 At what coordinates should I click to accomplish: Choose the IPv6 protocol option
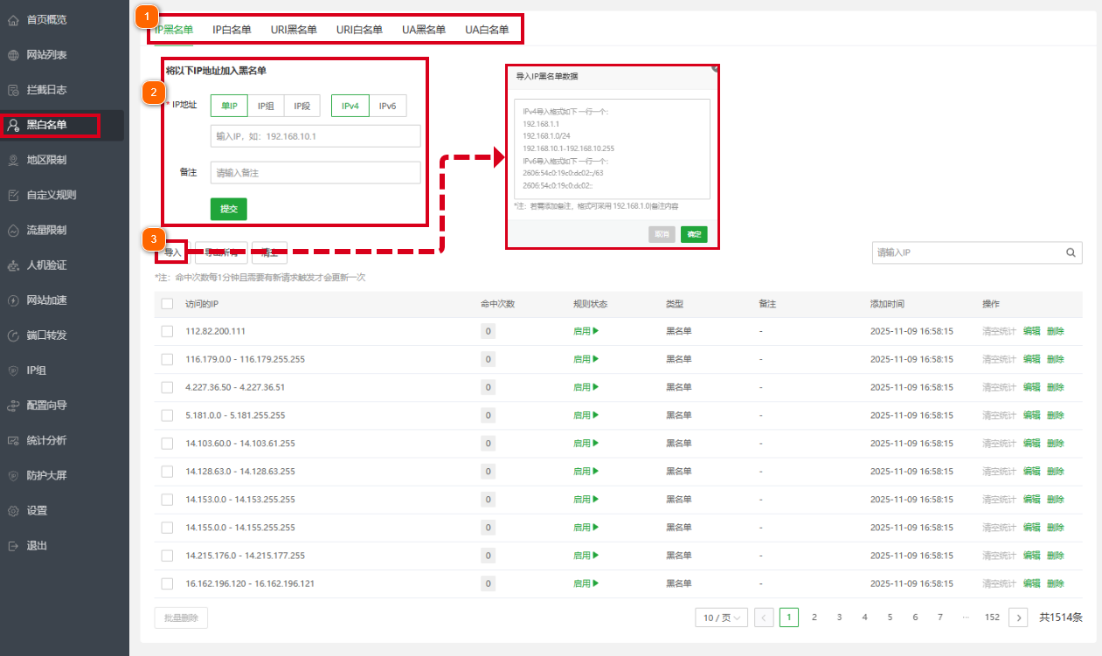(x=387, y=106)
